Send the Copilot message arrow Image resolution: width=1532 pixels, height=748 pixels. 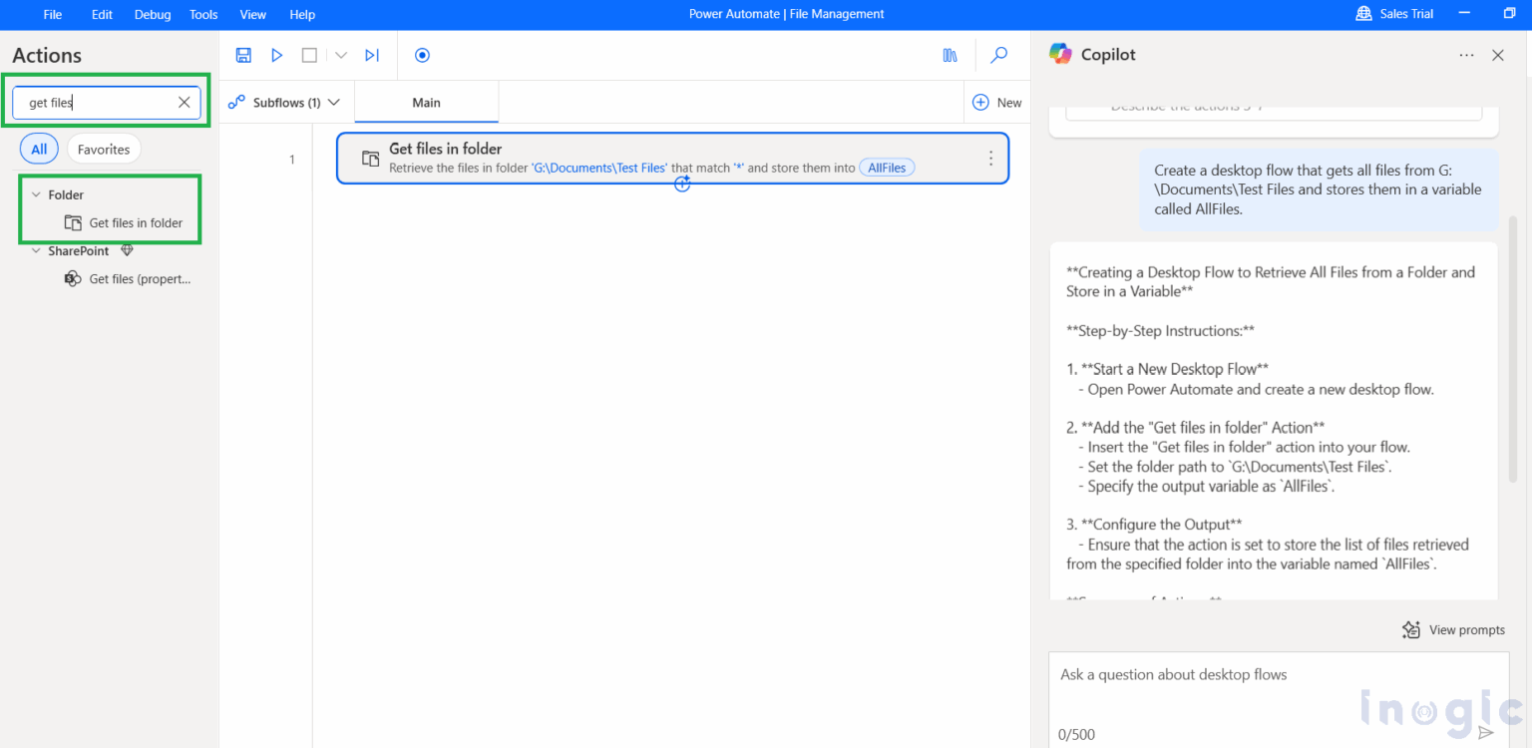tap(1485, 733)
